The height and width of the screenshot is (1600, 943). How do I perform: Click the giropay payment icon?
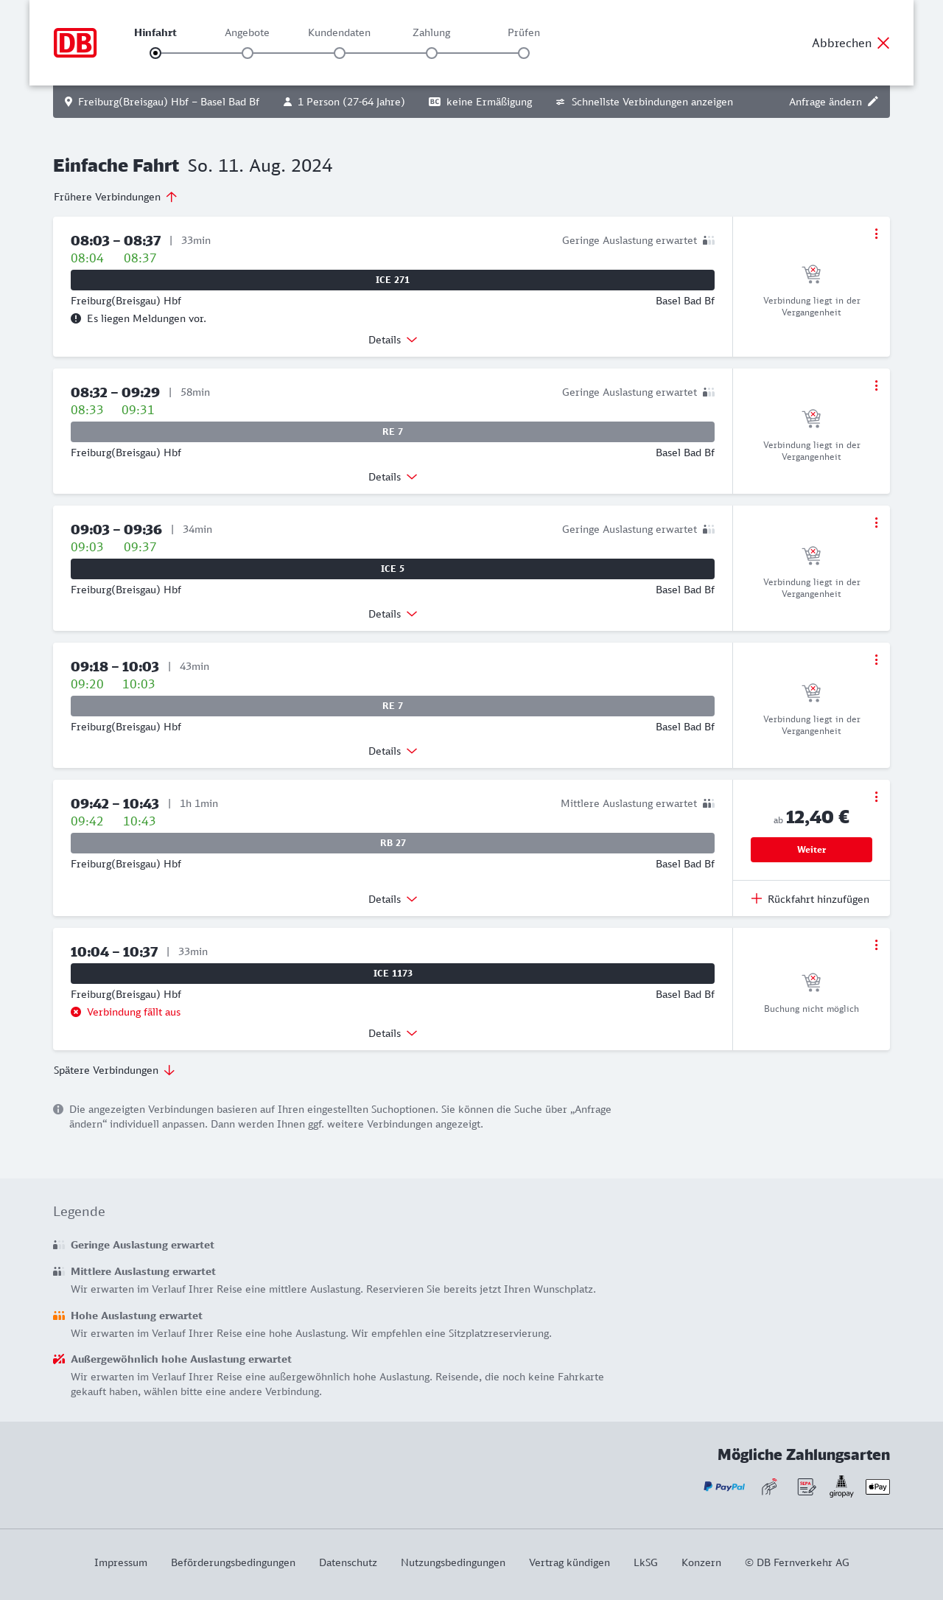pyautogui.click(x=841, y=1487)
